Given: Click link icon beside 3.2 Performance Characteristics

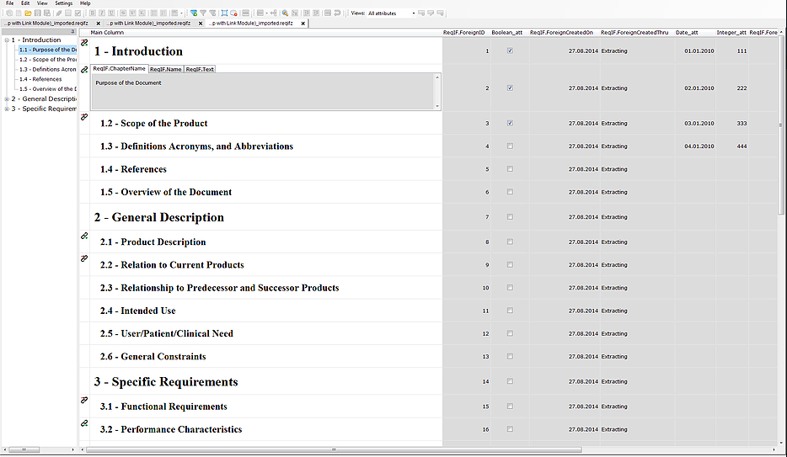Looking at the screenshot, I should pyautogui.click(x=83, y=423).
